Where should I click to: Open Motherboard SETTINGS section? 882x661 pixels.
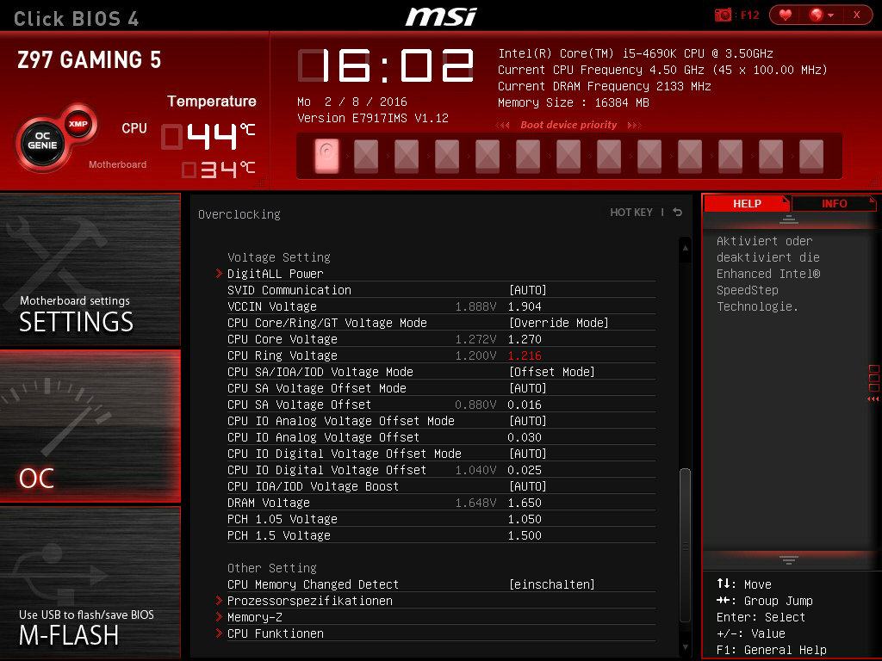90,271
